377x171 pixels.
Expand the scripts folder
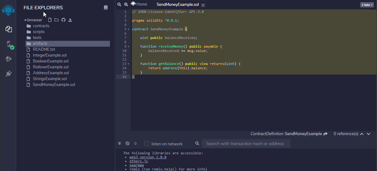39,32
